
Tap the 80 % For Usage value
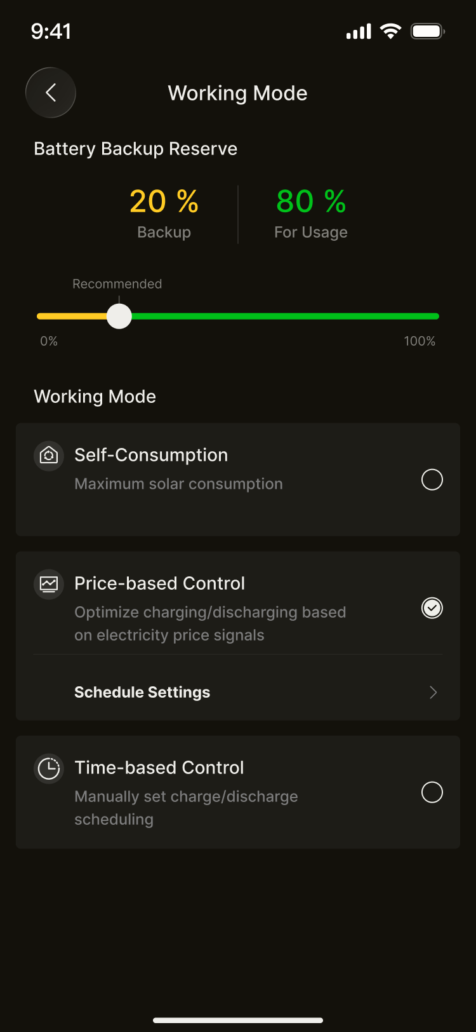(x=311, y=201)
